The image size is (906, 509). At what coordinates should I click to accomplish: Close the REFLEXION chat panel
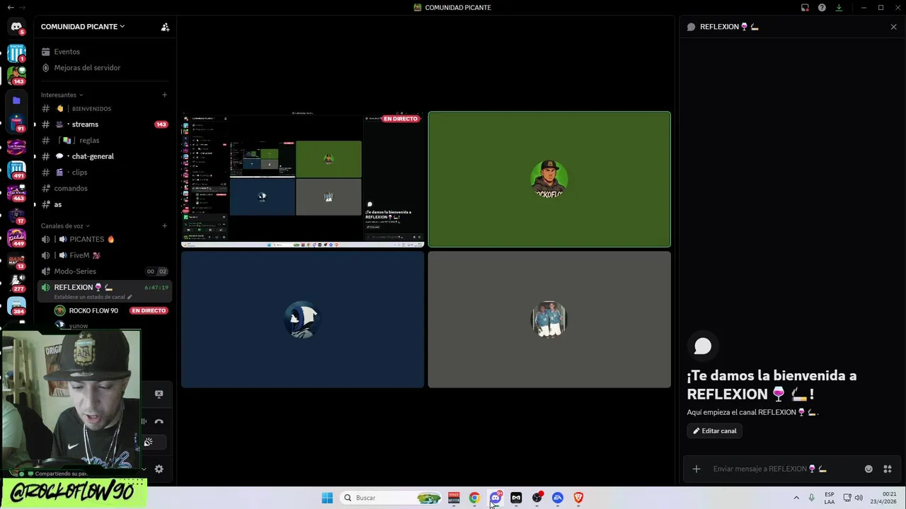pos(893,27)
